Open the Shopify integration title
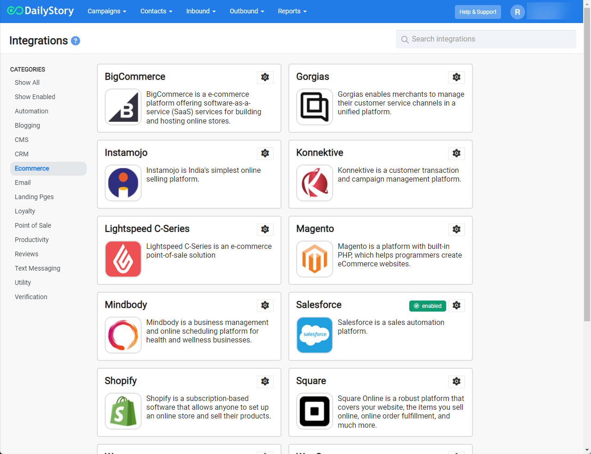 (x=121, y=381)
